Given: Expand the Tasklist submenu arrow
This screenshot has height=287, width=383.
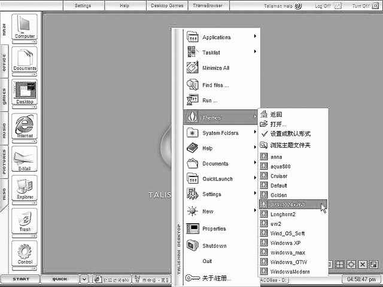Looking at the screenshot, I should click(255, 51).
